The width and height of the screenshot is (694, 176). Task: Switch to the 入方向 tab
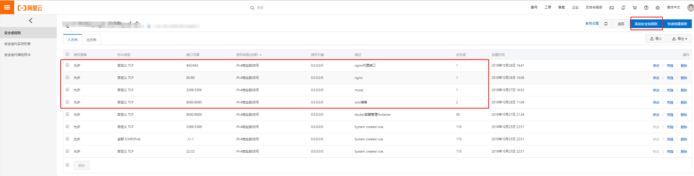point(73,40)
